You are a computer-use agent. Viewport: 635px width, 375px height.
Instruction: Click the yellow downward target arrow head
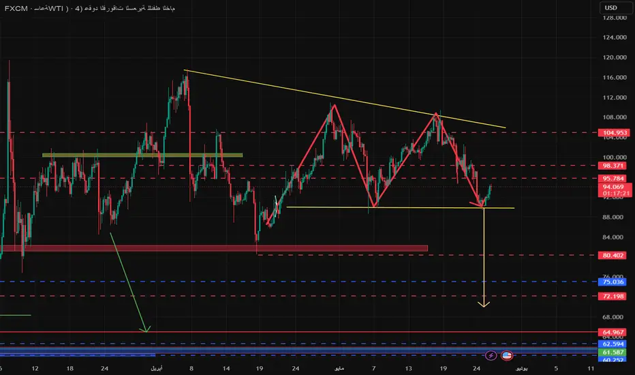484,304
